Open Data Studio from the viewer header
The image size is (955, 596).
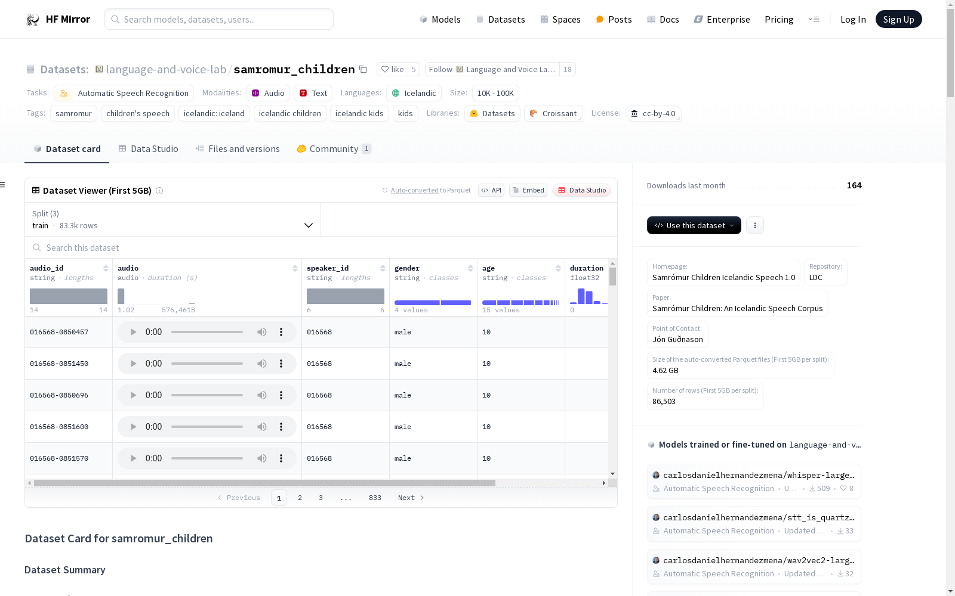[582, 190]
